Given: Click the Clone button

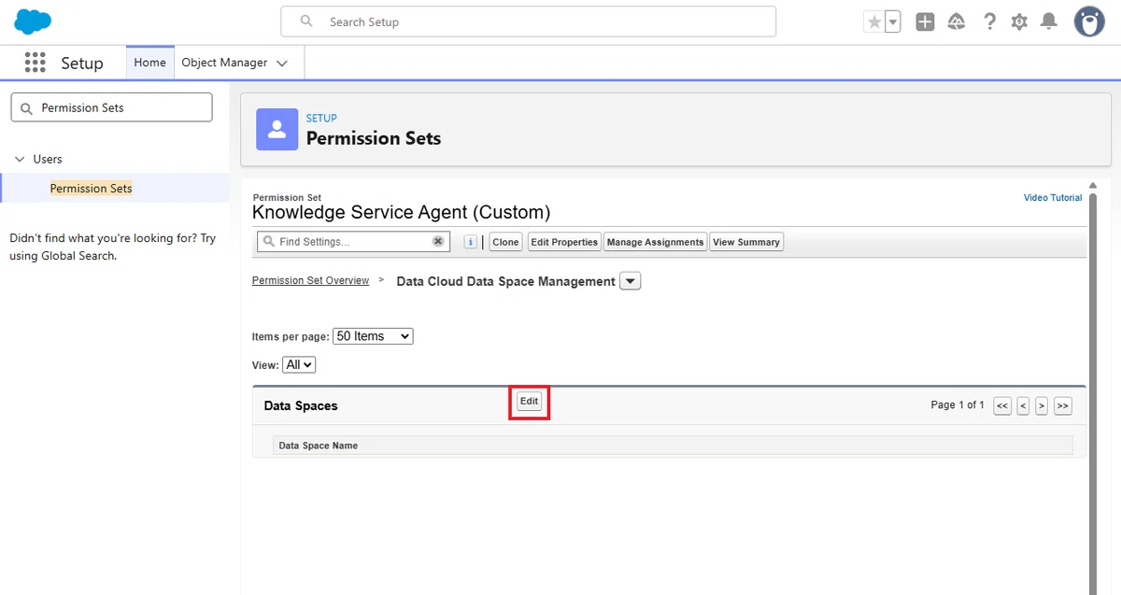Looking at the screenshot, I should pos(505,242).
